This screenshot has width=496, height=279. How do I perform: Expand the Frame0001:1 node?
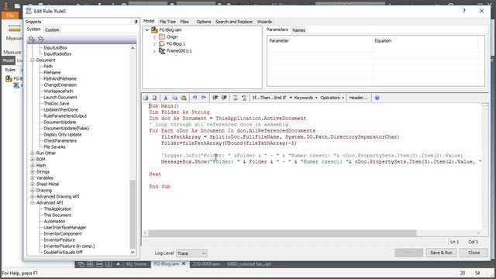(x=154, y=51)
